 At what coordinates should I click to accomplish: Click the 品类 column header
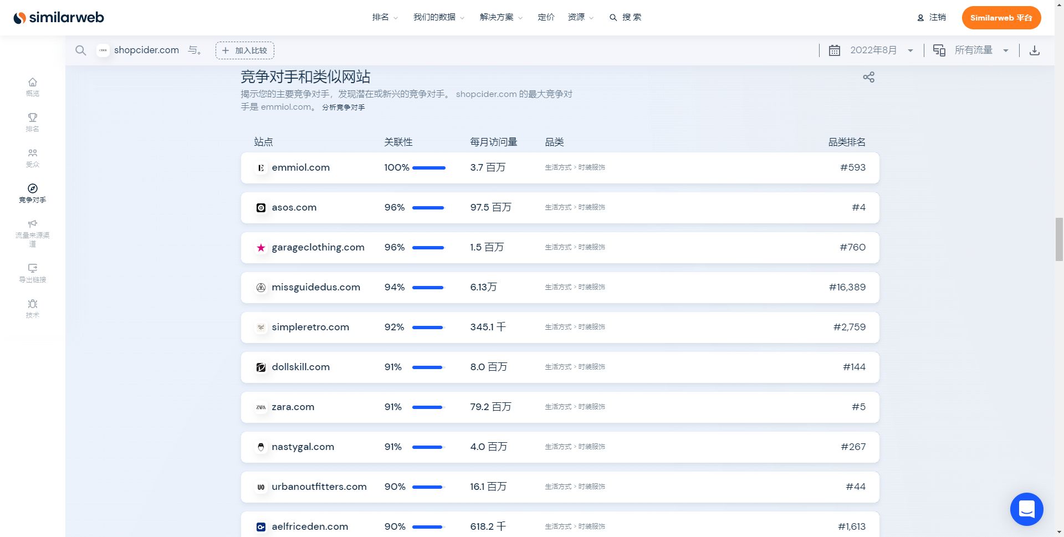click(554, 142)
